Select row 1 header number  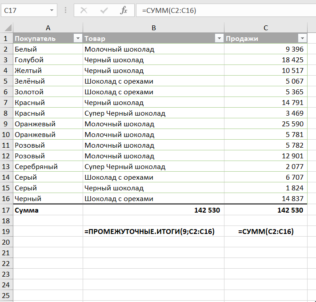[x=6, y=39]
